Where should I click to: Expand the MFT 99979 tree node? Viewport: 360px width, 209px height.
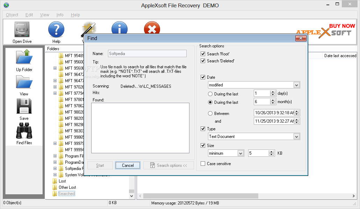[55, 143]
